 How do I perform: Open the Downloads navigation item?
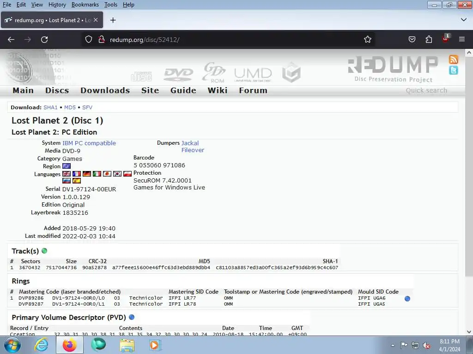(105, 90)
